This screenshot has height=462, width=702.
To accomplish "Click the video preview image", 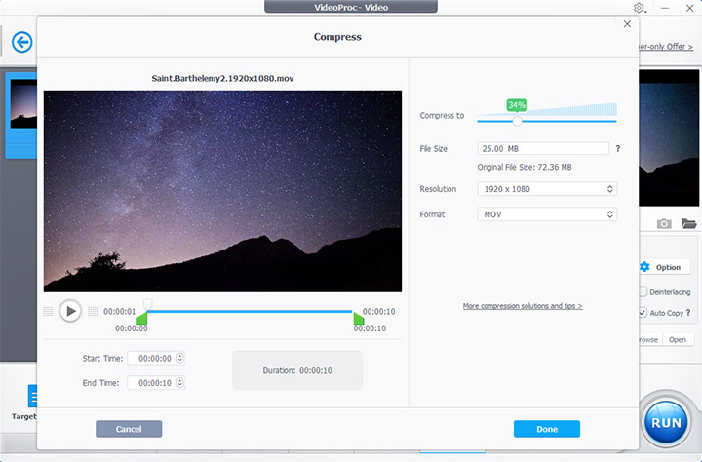I will pos(222,192).
